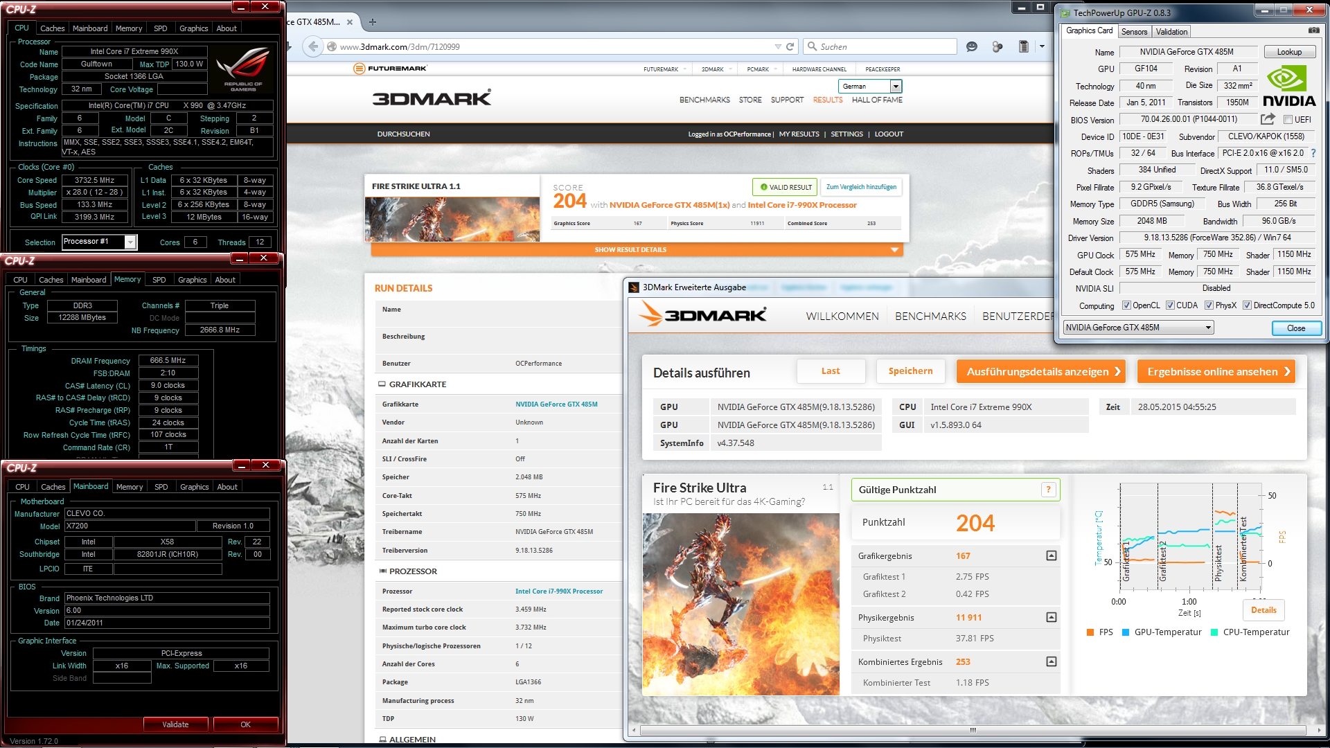
Task: Click the LOGOUT link on 3dmark.com
Action: tap(889, 134)
